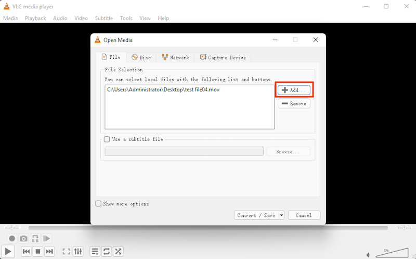Open the Media menu

point(10,18)
